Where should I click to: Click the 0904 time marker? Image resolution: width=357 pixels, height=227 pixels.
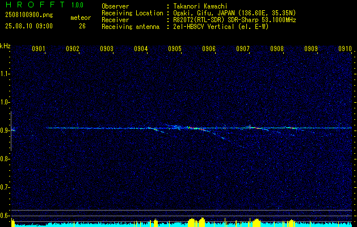(141, 48)
